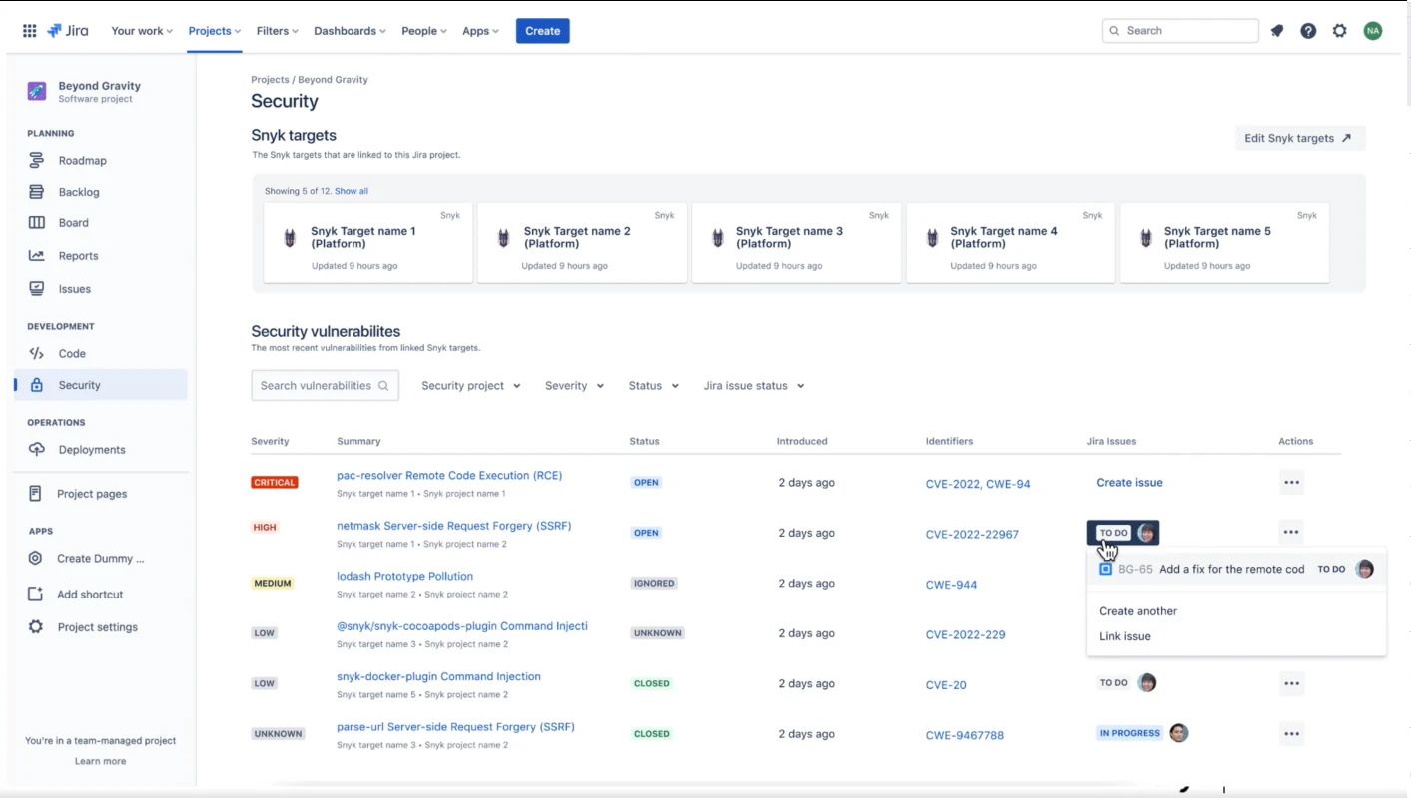Expand the People menu
The height and width of the screenshot is (798, 1411).
coord(424,31)
